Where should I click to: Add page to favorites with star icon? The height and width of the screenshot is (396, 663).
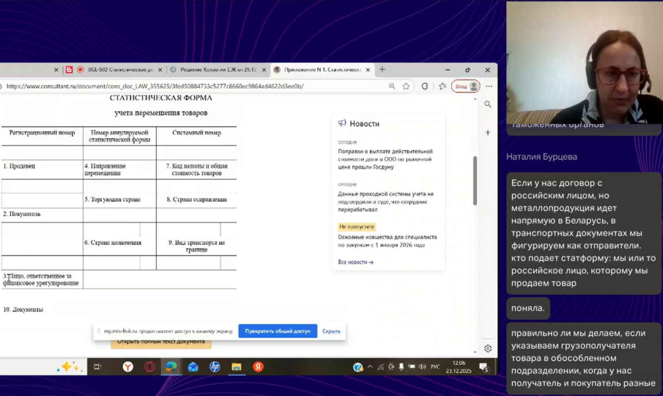(406, 86)
